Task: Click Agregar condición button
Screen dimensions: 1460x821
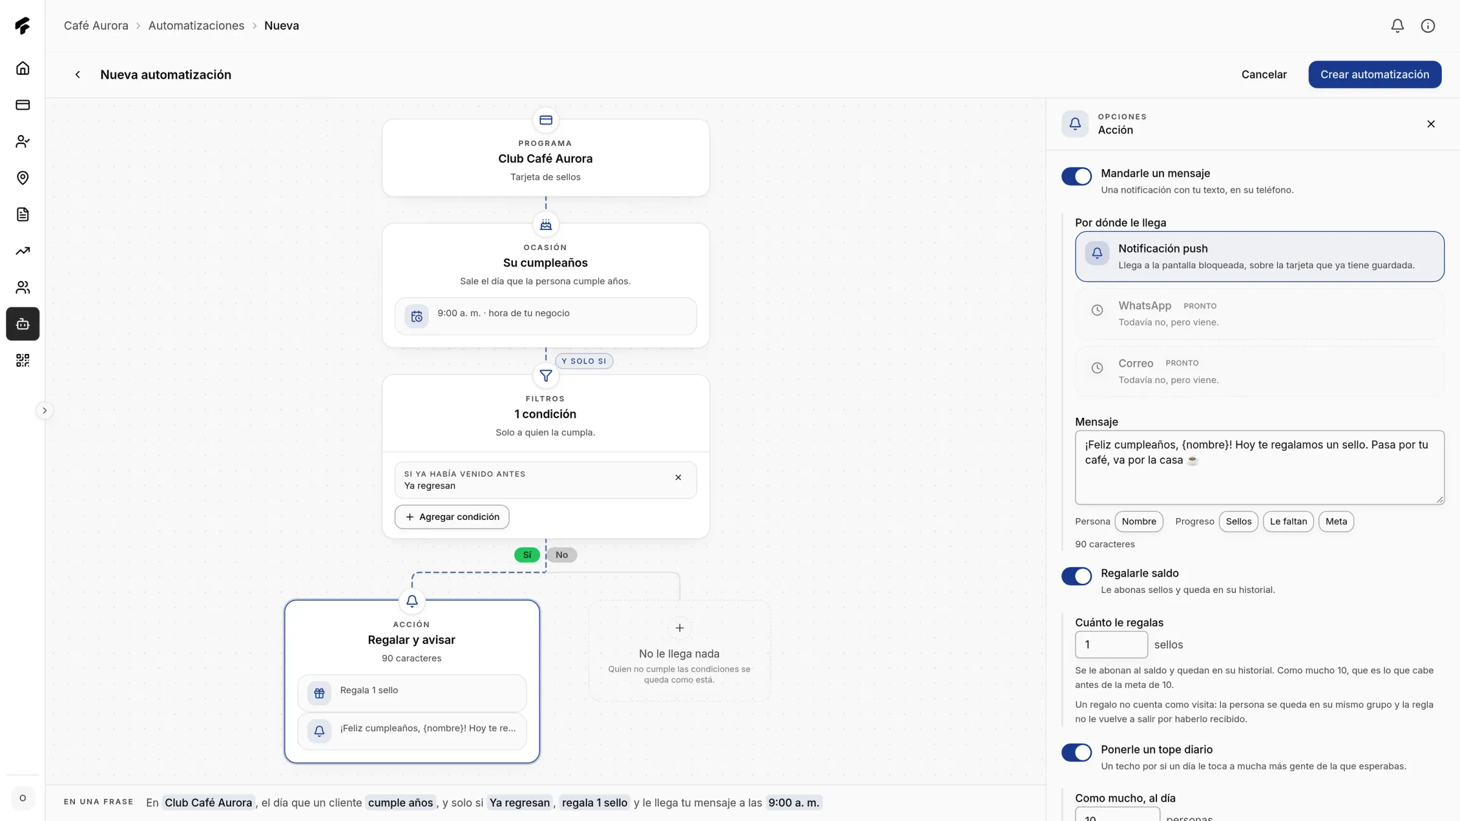Action: [452, 517]
